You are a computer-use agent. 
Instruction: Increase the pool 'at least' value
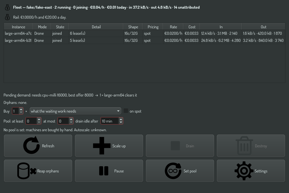[x=39, y=119]
